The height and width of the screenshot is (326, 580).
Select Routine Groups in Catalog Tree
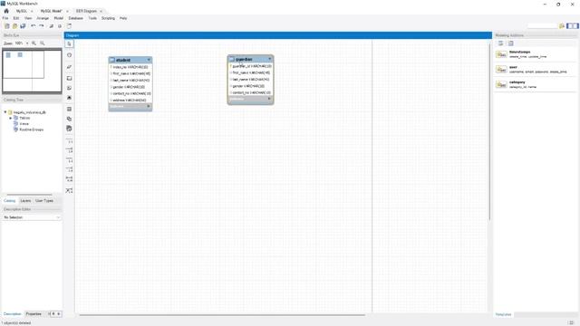click(x=32, y=129)
